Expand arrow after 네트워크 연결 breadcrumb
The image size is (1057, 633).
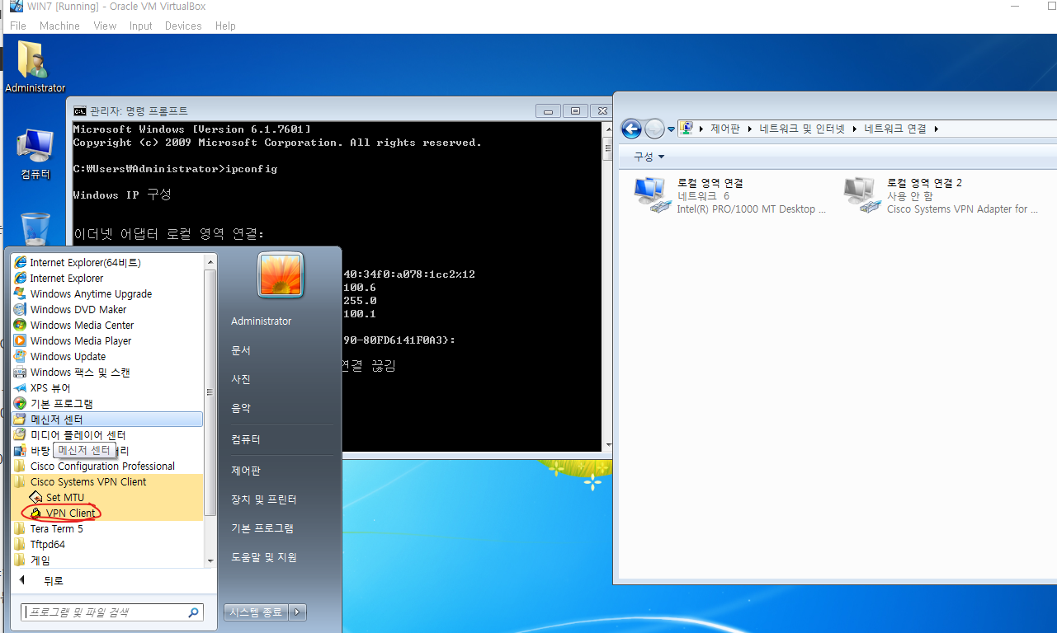point(937,129)
